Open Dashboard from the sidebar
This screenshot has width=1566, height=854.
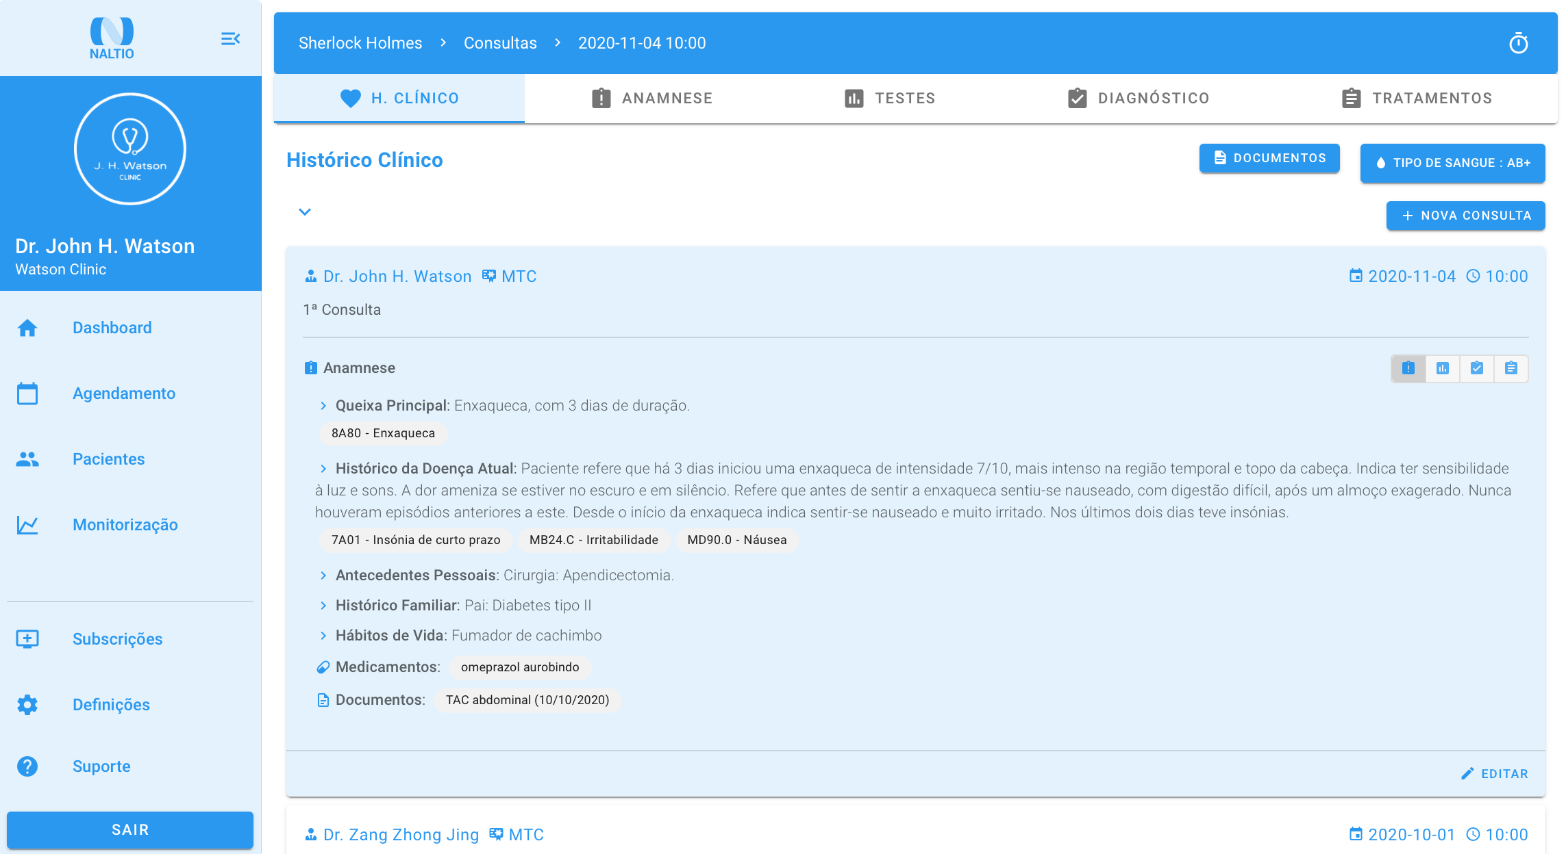(x=112, y=328)
